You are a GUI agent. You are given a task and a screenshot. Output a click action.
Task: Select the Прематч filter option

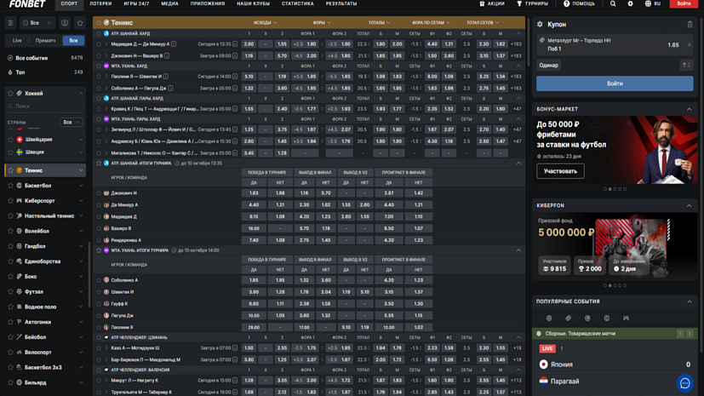45,40
